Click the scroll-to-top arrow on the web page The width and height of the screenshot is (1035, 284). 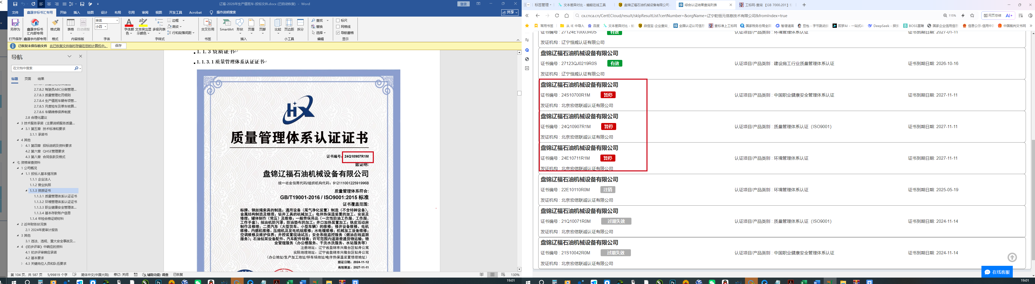(1012, 258)
